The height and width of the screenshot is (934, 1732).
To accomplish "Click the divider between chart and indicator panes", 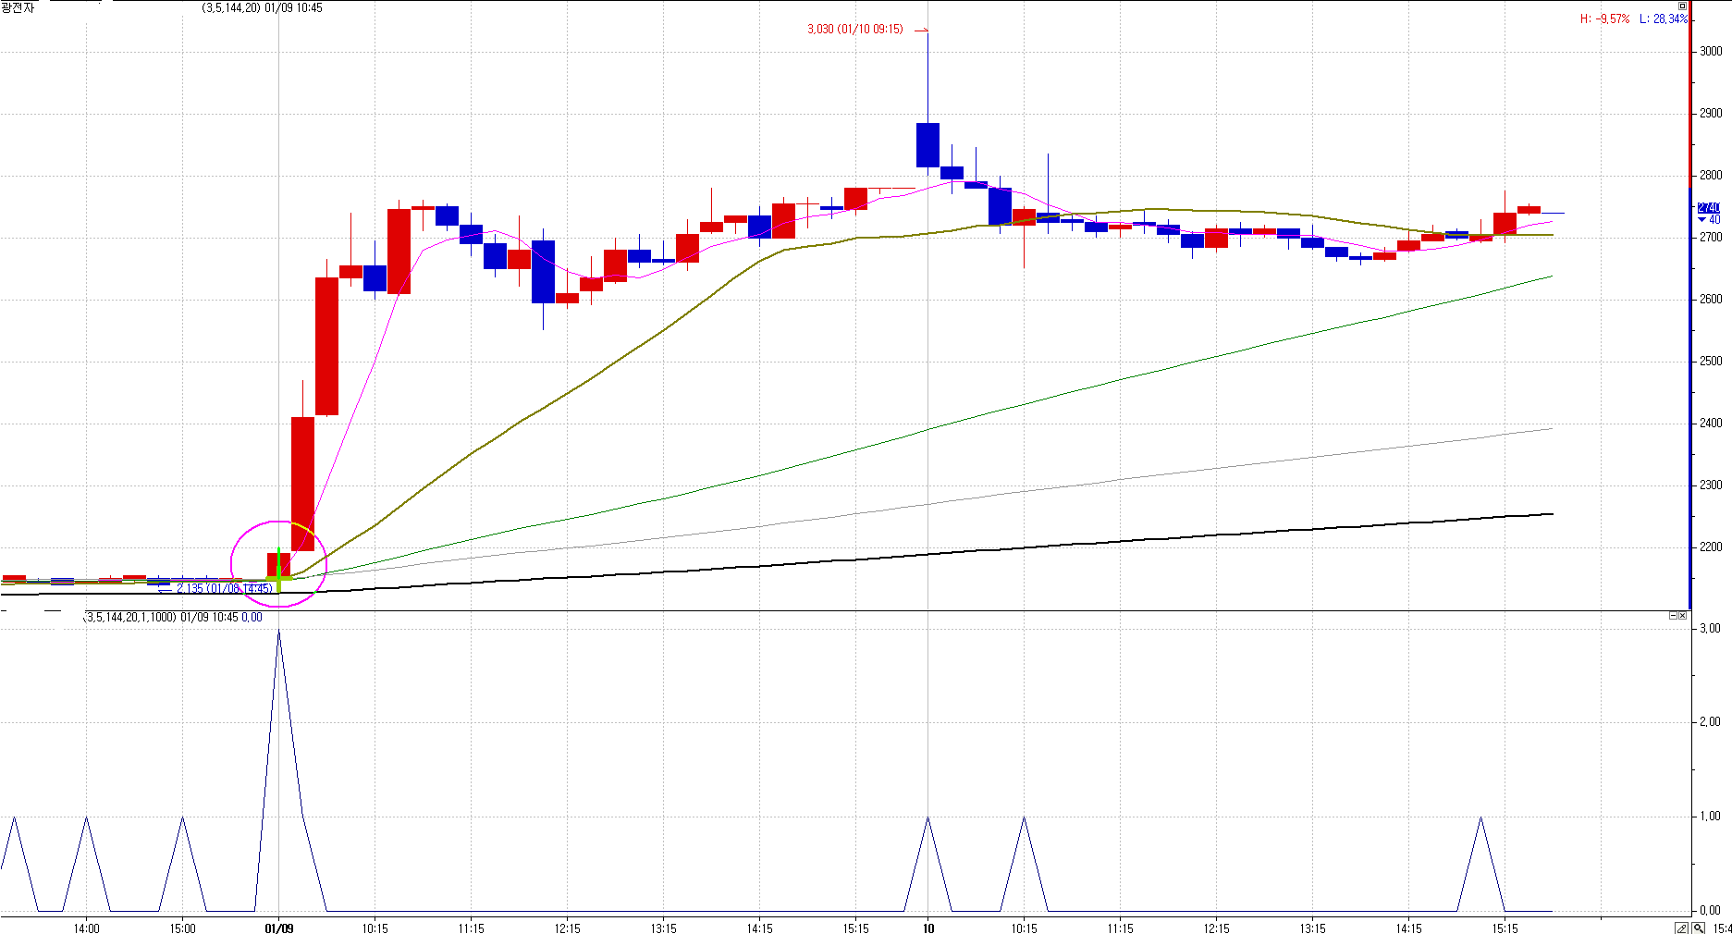I will pos(832,609).
